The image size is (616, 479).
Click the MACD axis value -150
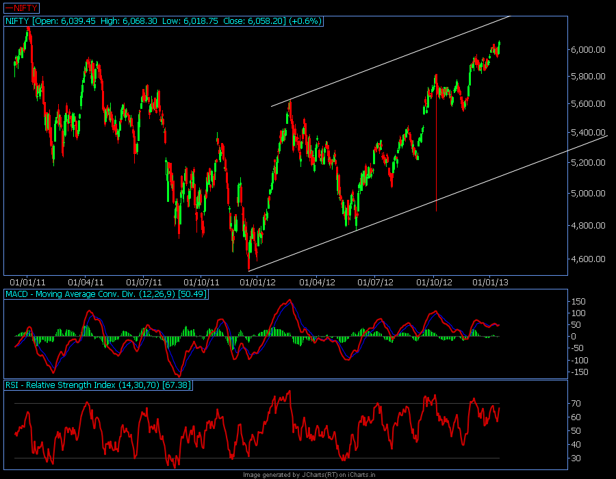tap(580, 372)
